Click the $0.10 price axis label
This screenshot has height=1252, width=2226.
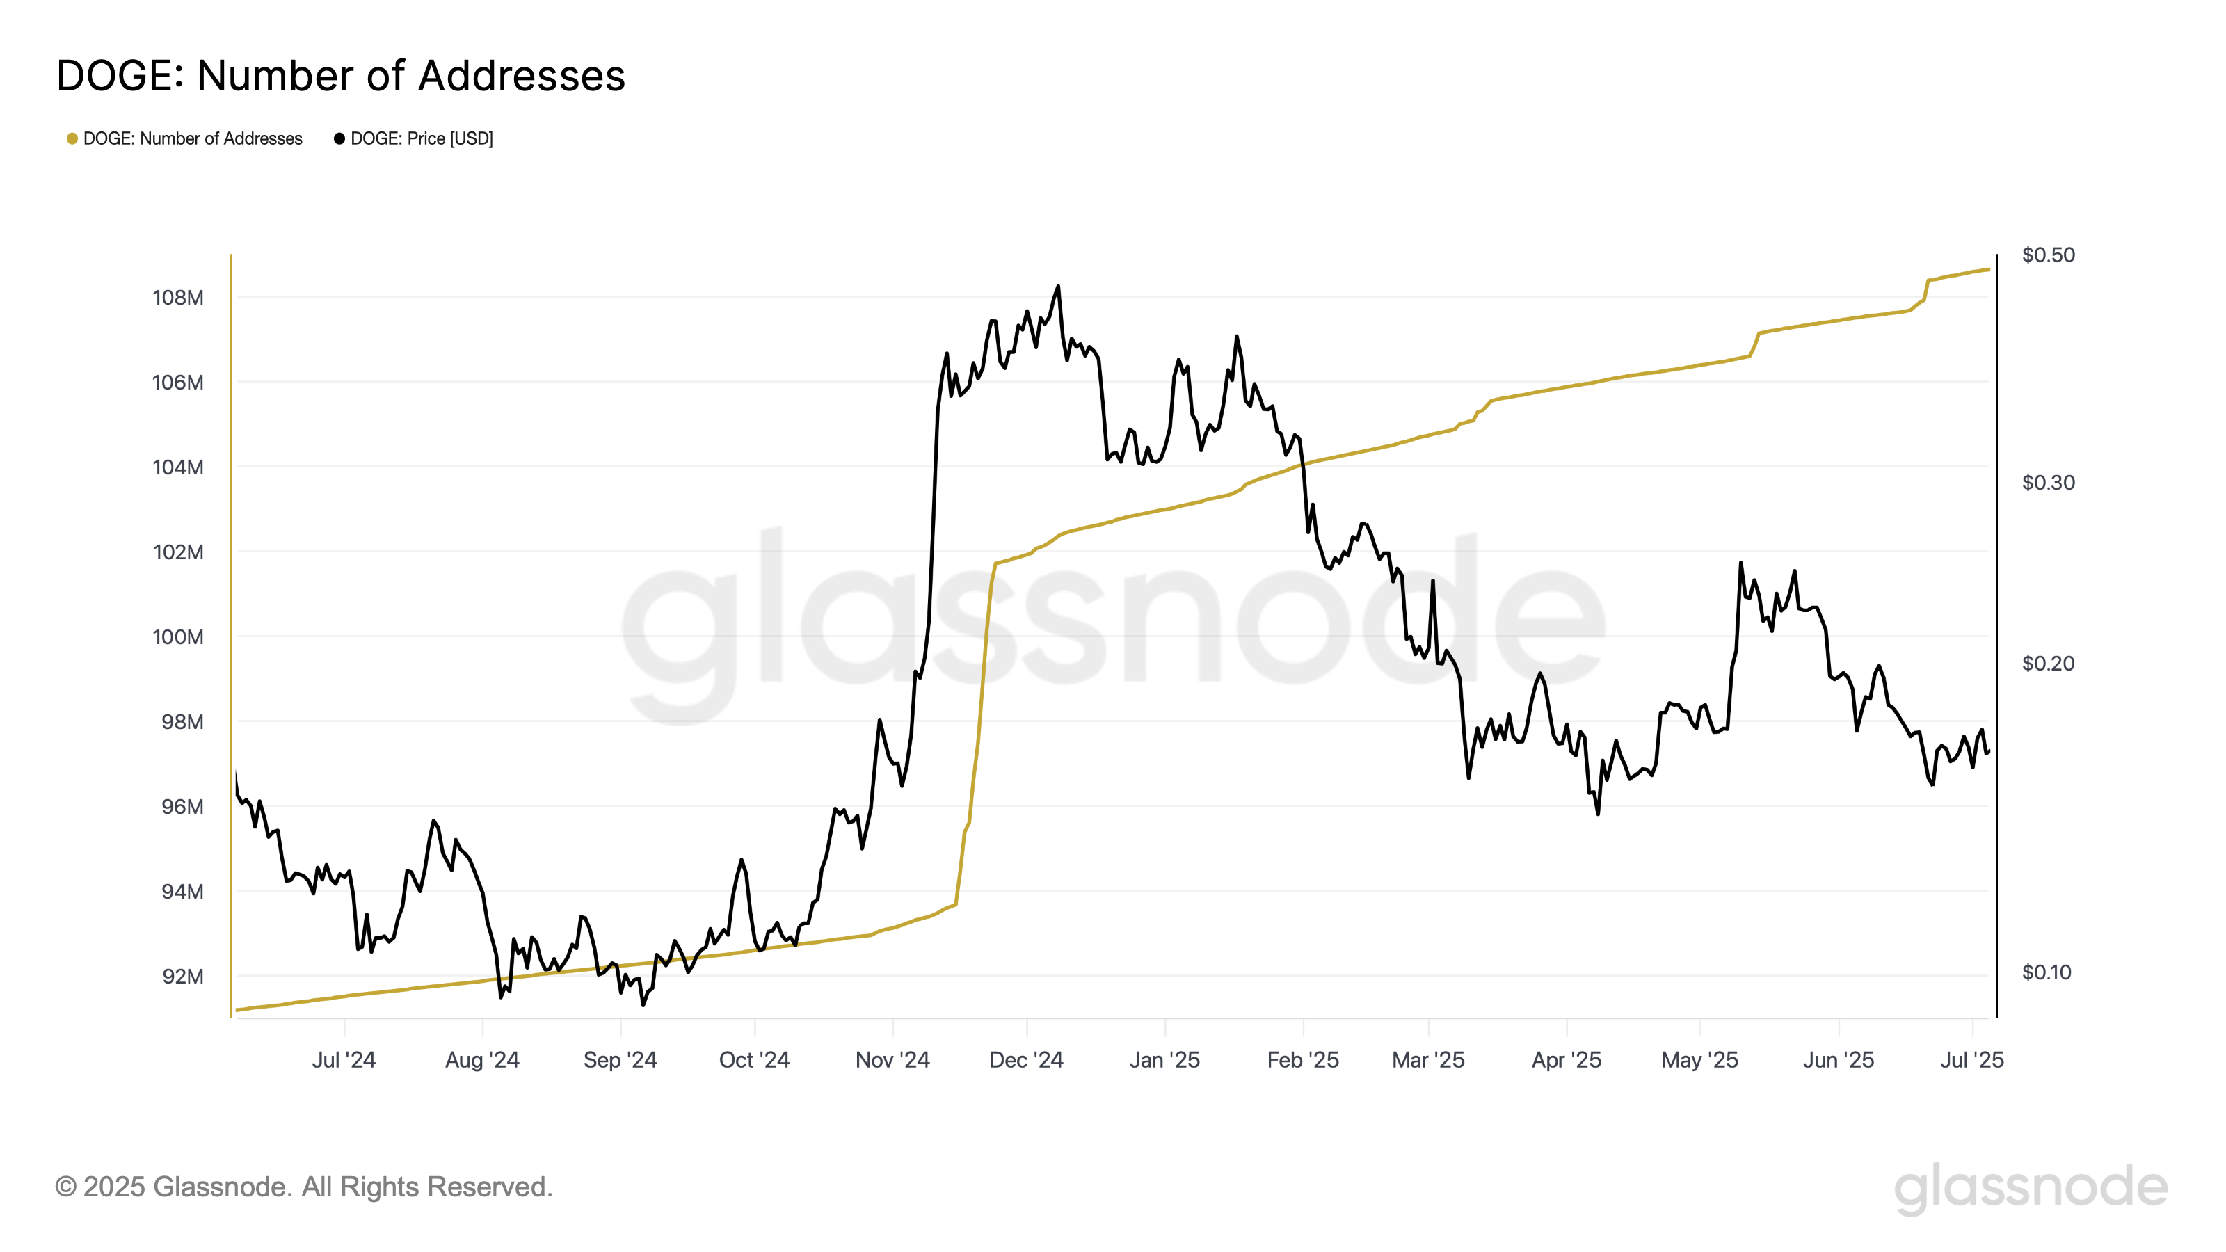tap(2047, 973)
